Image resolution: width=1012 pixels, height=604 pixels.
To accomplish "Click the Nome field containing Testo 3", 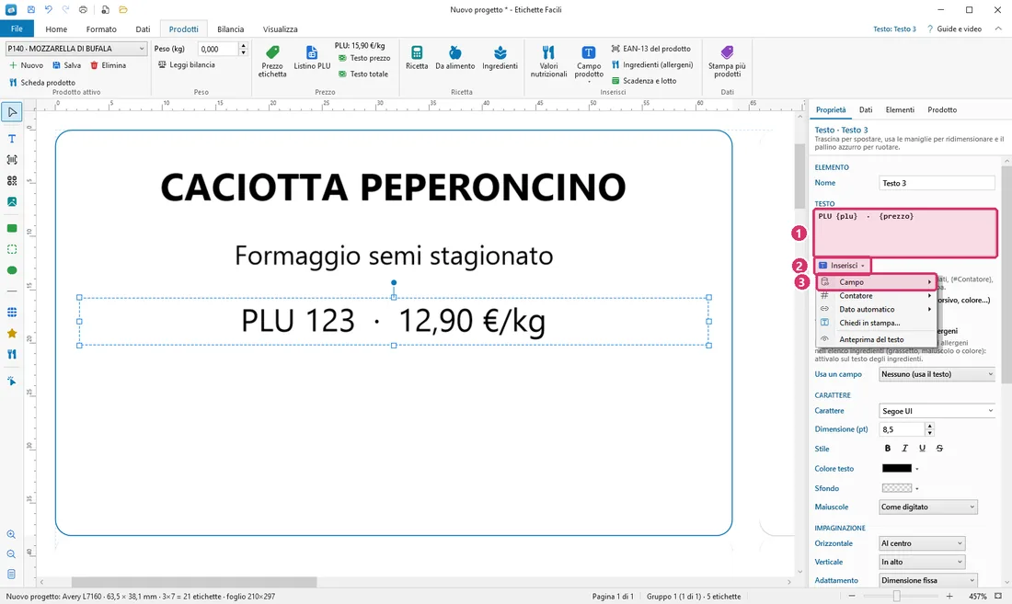I will pyautogui.click(x=937, y=183).
